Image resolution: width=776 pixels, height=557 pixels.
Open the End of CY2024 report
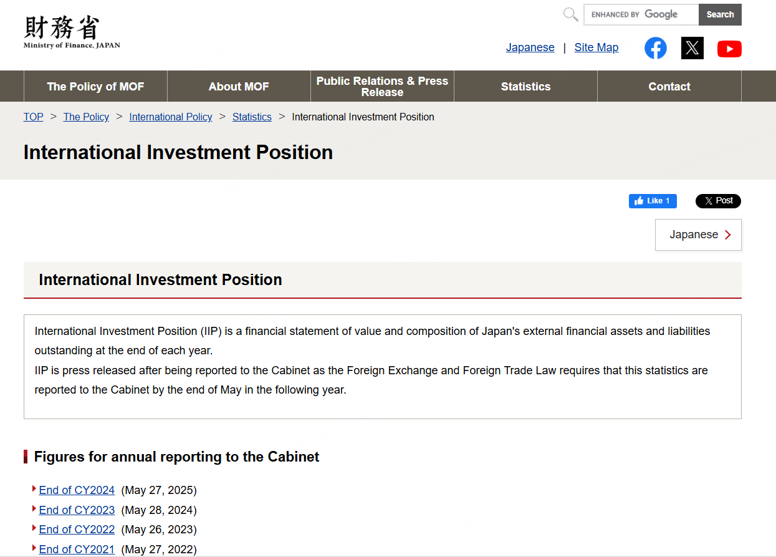tap(77, 490)
